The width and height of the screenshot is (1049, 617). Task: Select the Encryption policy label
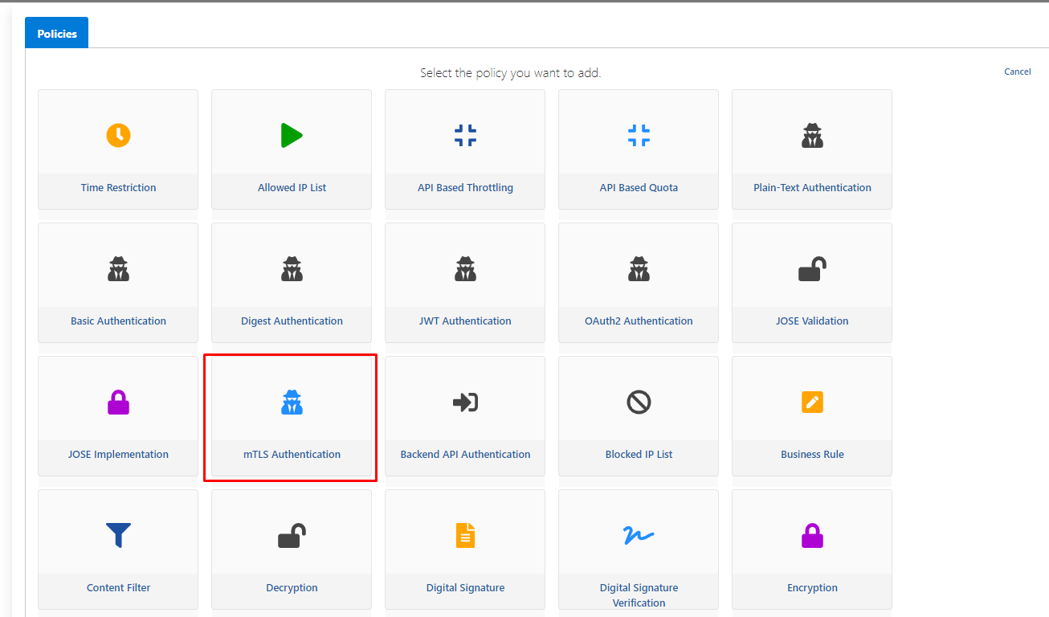812,588
